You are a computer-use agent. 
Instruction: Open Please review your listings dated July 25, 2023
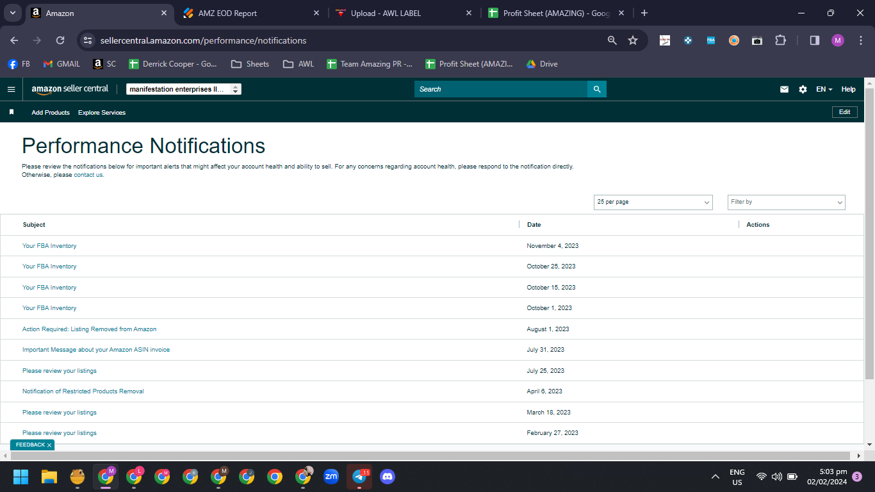coord(60,371)
